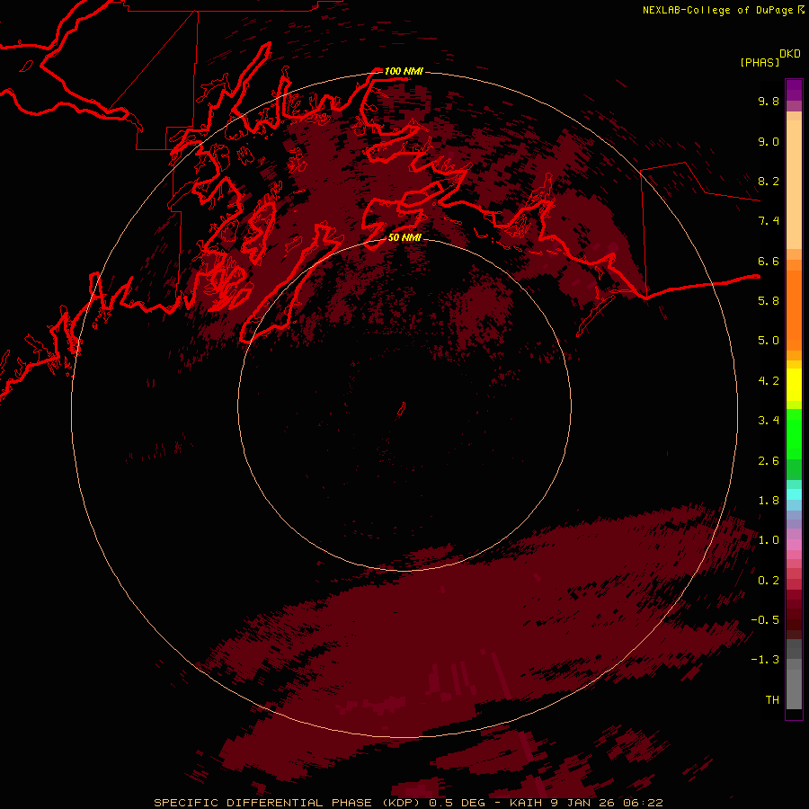
Task: Click the bright green swatch near 3.4
Action: tap(794, 433)
